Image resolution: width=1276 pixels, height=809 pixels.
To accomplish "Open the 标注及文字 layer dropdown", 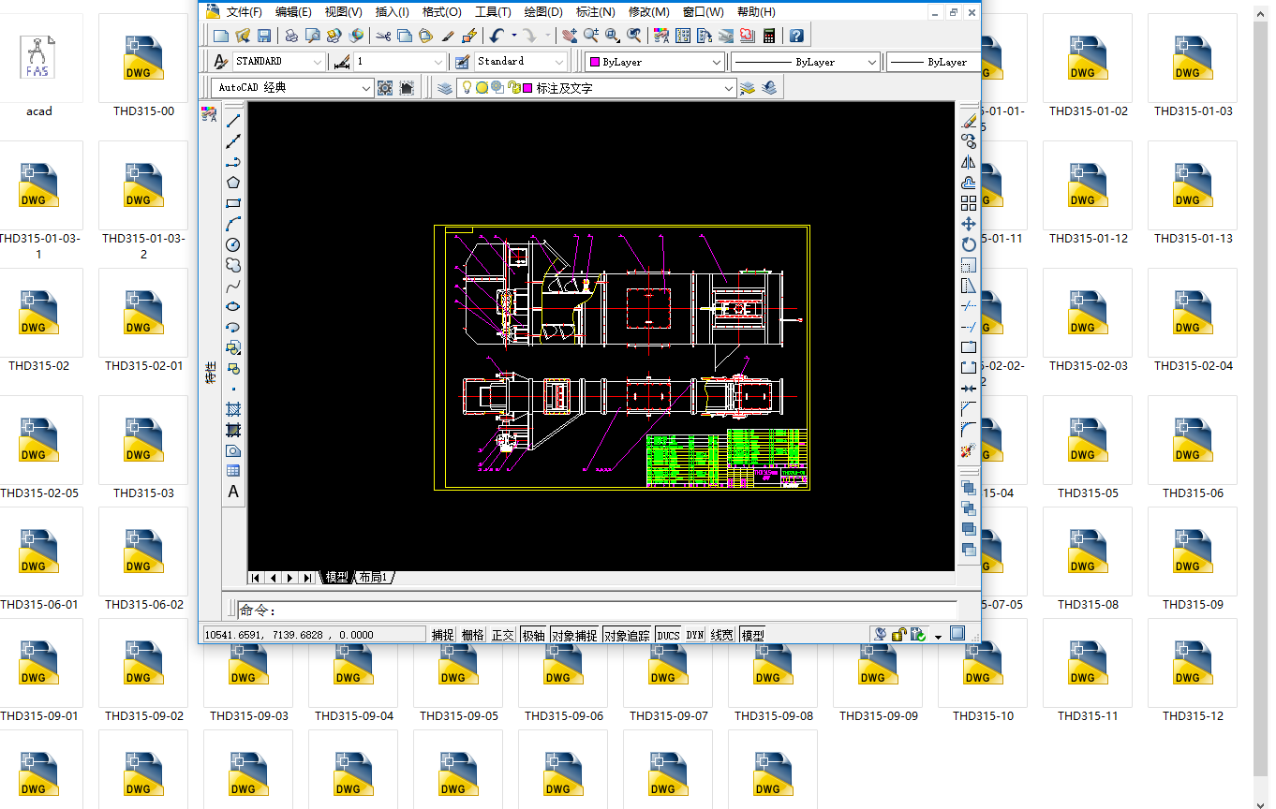I will pyautogui.click(x=597, y=88).
